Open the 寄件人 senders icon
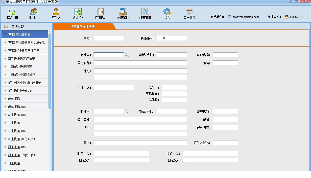The height and width of the screenshot is (178, 311). 56,14
